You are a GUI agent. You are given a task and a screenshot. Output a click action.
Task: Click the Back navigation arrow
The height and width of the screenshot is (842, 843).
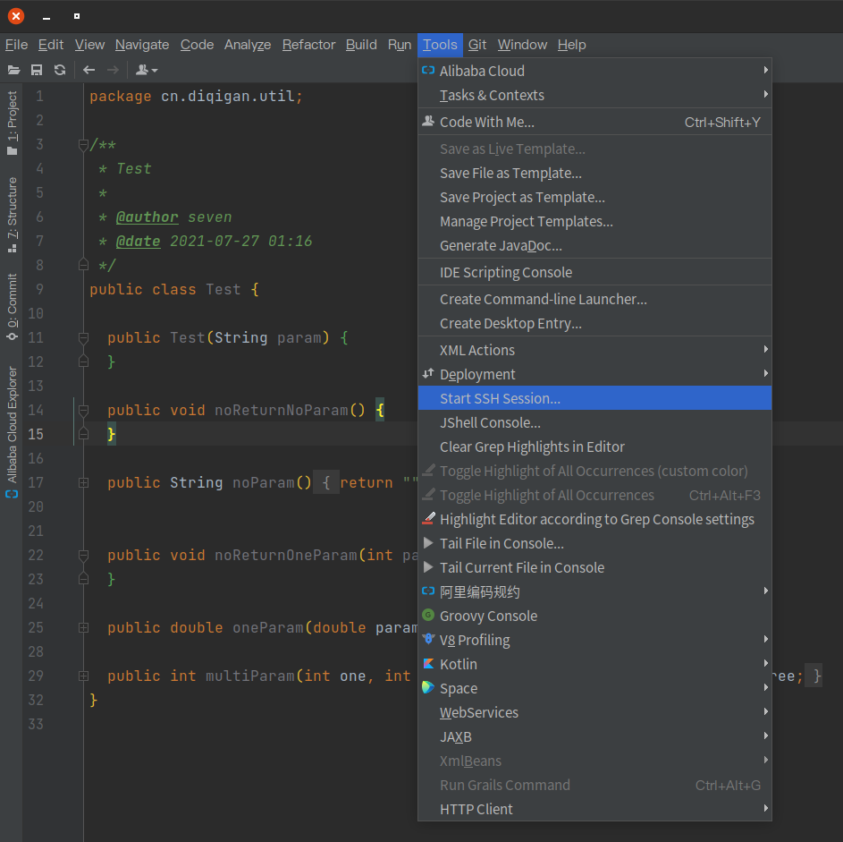click(89, 70)
